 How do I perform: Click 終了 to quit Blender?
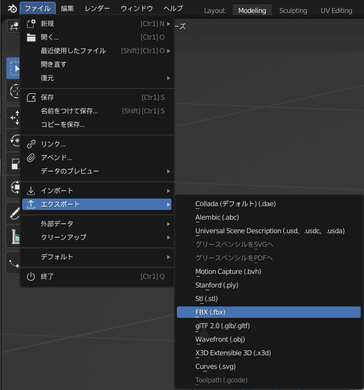click(97, 276)
